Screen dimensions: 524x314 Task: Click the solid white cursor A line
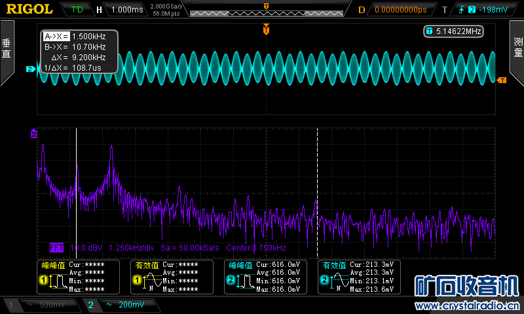point(76,193)
